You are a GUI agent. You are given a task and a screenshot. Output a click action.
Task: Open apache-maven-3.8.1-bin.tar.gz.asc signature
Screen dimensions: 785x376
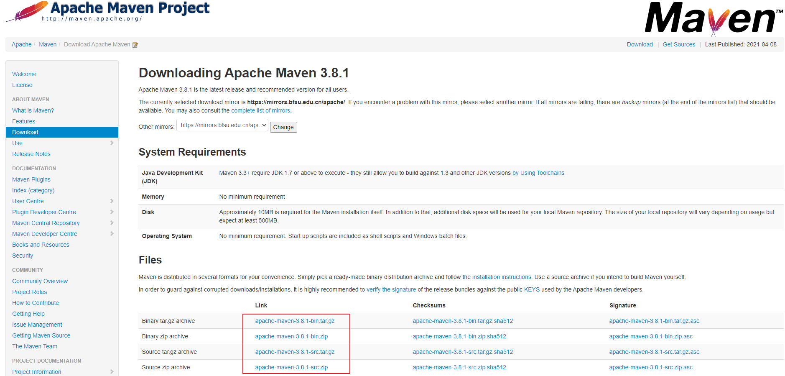point(654,321)
